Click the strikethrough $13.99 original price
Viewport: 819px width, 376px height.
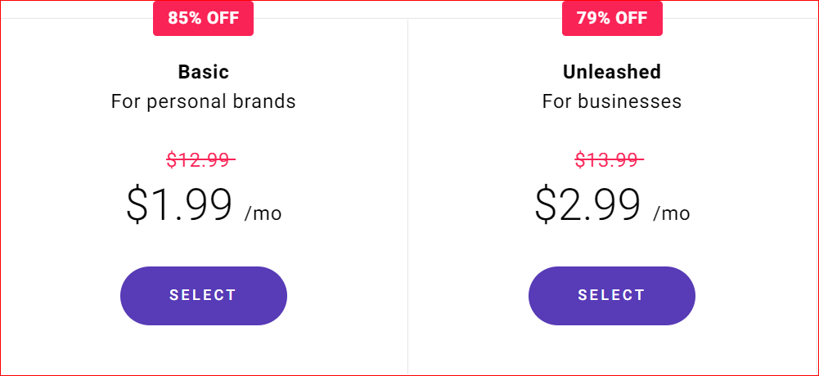(609, 159)
